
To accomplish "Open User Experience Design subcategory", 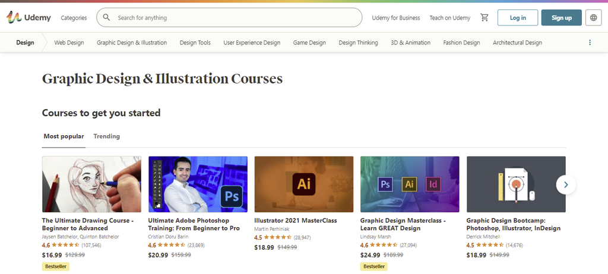I will pyautogui.click(x=252, y=43).
